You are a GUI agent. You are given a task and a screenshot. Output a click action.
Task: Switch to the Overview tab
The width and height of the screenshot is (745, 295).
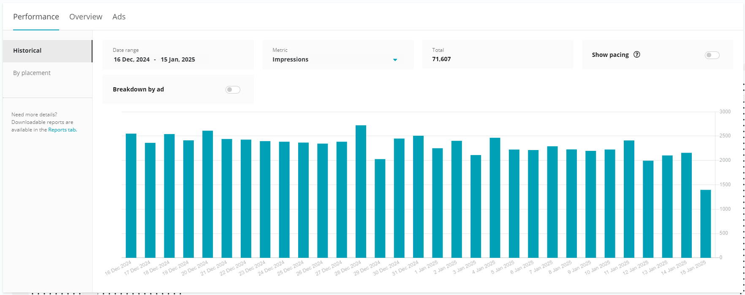[86, 17]
